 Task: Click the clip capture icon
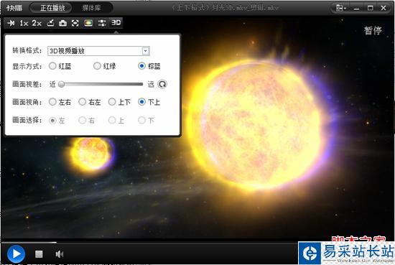tap(50, 23)
